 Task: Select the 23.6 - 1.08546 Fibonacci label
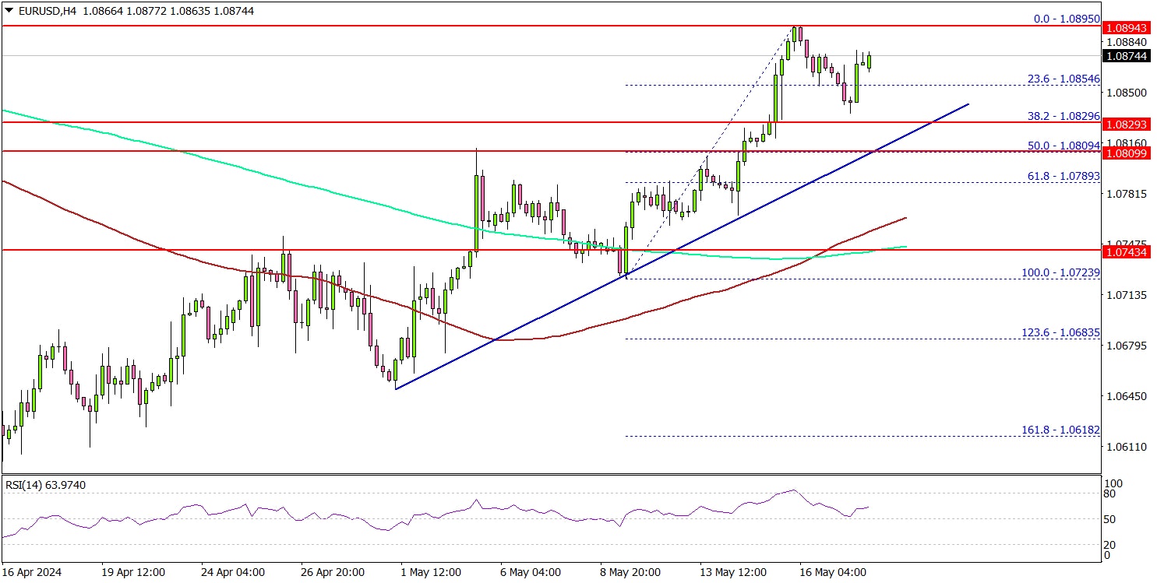1060,79
